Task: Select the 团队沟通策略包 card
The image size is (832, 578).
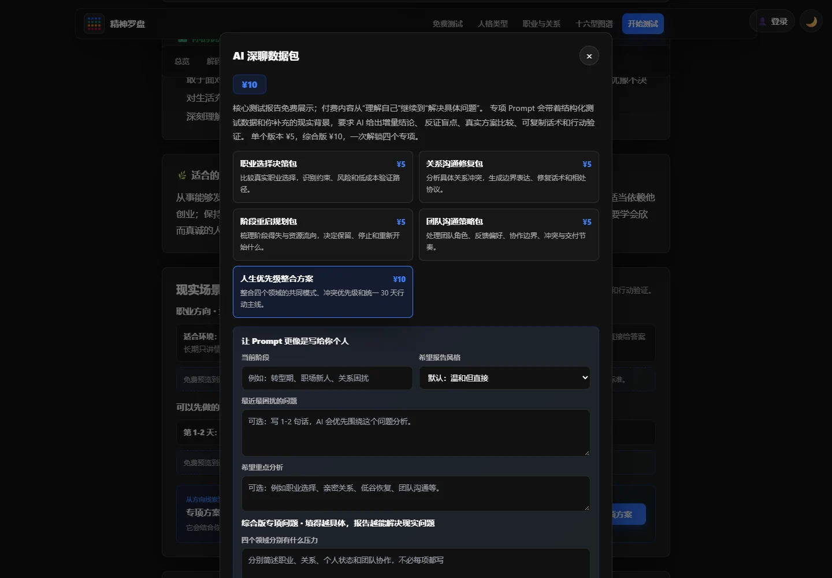Action: (509, 235)
